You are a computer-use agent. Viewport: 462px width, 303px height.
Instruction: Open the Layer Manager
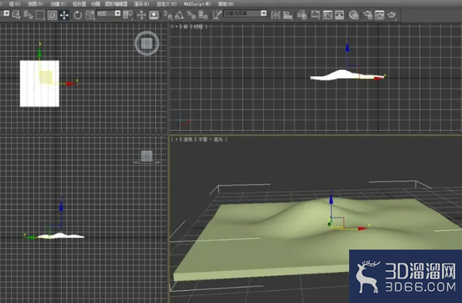(302, 15)
